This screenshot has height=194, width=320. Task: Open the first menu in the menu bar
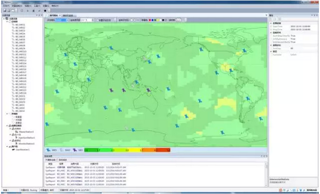click(x=6, y=6)
